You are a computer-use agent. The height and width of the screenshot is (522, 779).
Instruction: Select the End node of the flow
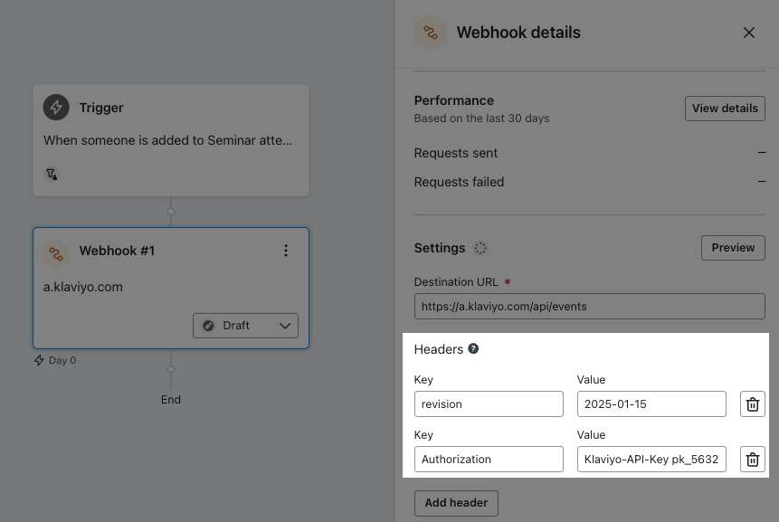(170, 399)
